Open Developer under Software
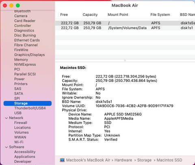The width and height of the screenshot is (195, 165). (x=23, y=162)
